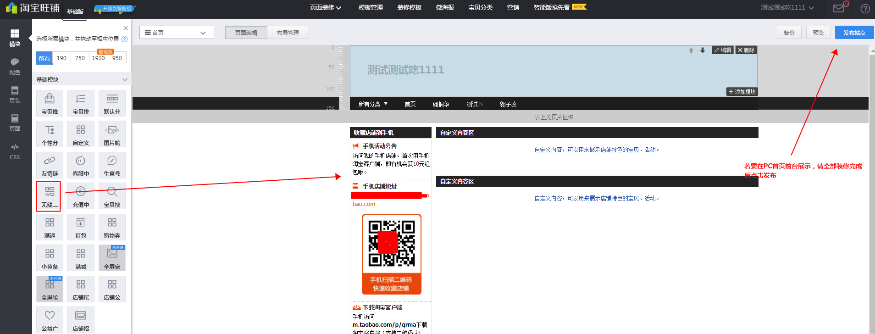This screenshot has width=875, height=334.
Task: Click the 添加模块 add module button
Action: pyautogui.click(x=742, y=92)
